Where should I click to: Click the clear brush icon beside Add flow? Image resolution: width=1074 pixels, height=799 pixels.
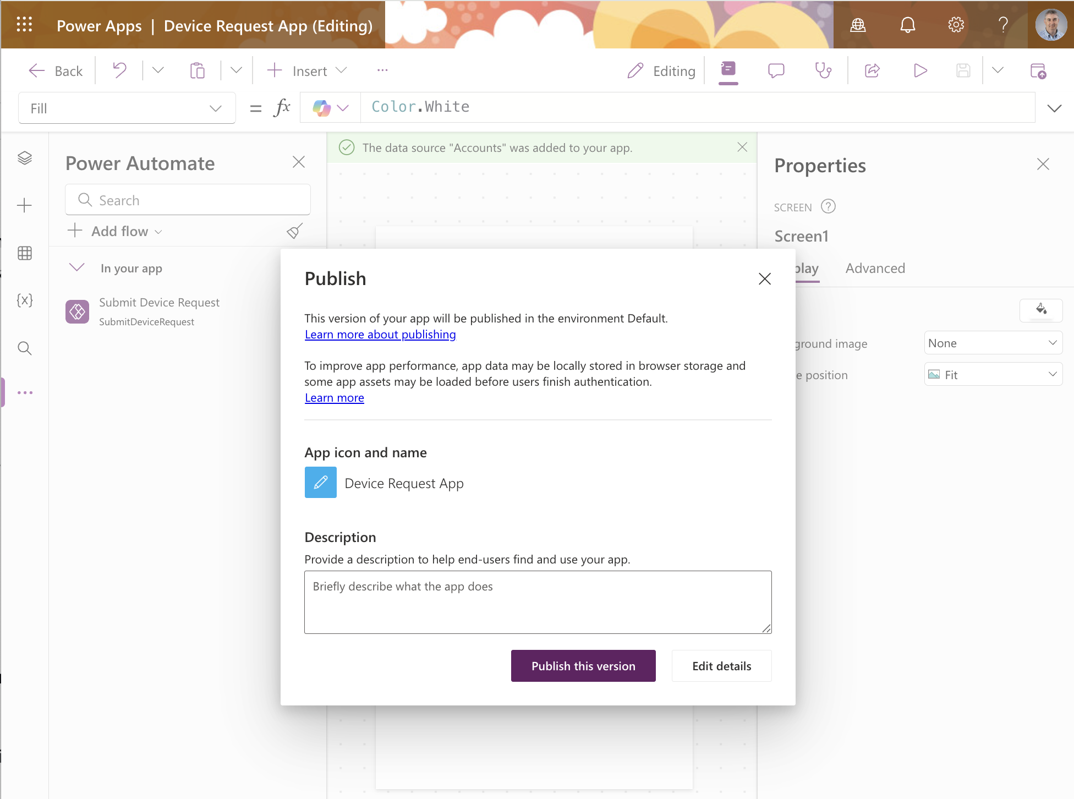tap(295, 231)
